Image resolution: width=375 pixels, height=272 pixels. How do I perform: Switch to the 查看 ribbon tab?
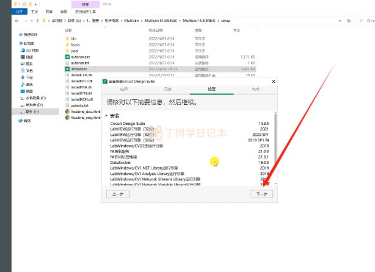(x=64, y=12)
